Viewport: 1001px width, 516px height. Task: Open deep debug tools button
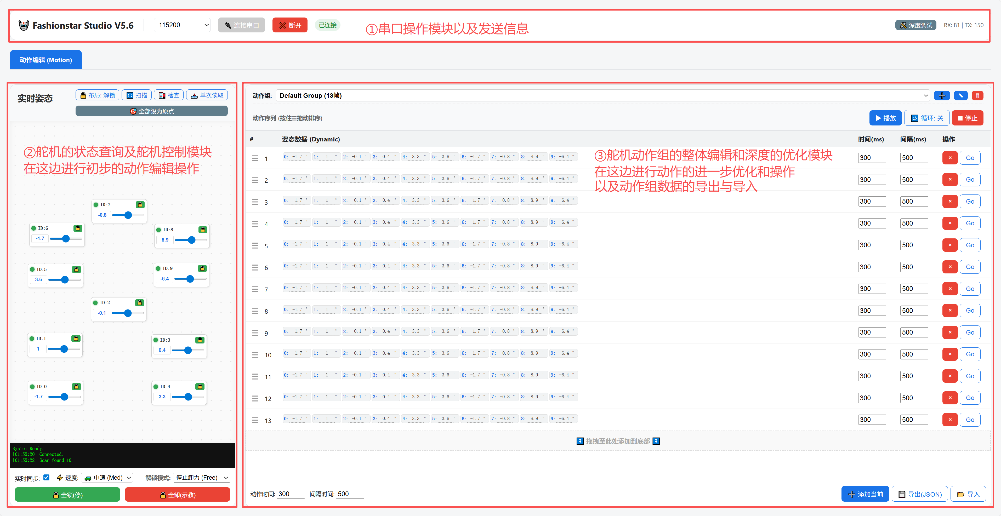click(916, 25)
